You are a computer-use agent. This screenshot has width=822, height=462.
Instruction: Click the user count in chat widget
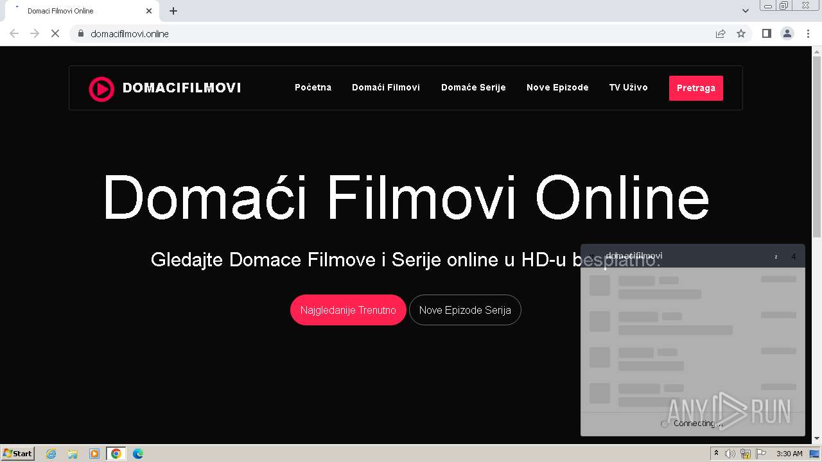coord(793,257)
